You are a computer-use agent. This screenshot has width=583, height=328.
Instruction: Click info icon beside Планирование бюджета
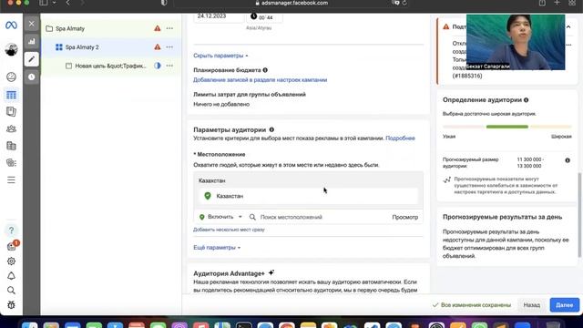click(265, 70)
